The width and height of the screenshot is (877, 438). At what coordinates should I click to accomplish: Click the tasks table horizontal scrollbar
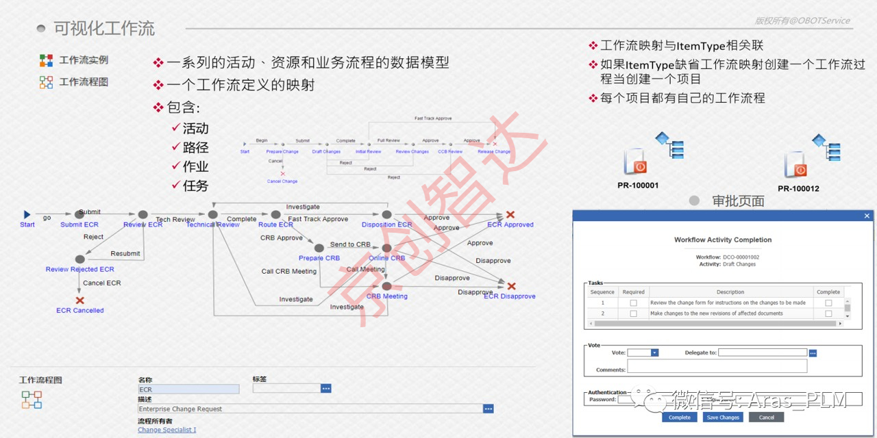tap(714, 324)
